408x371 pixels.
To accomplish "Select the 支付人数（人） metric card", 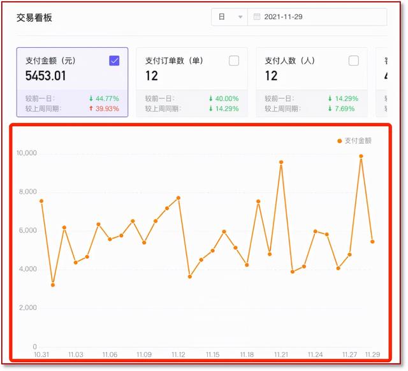I will (x=312, y=82).
